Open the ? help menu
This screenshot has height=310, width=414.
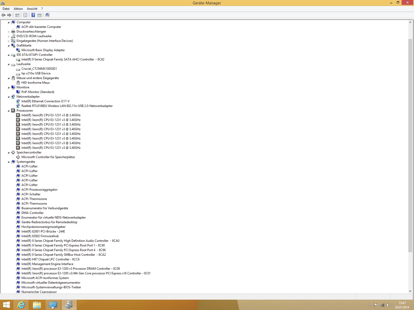pyautogui.click(x=42, y=9)
